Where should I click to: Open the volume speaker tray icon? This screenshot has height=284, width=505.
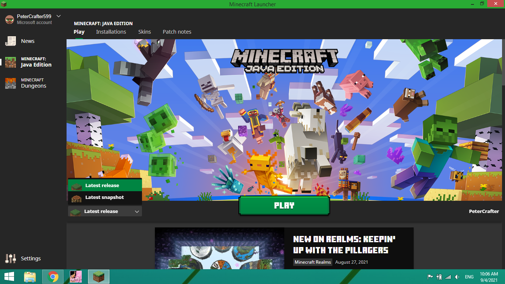tap(457, 277)
